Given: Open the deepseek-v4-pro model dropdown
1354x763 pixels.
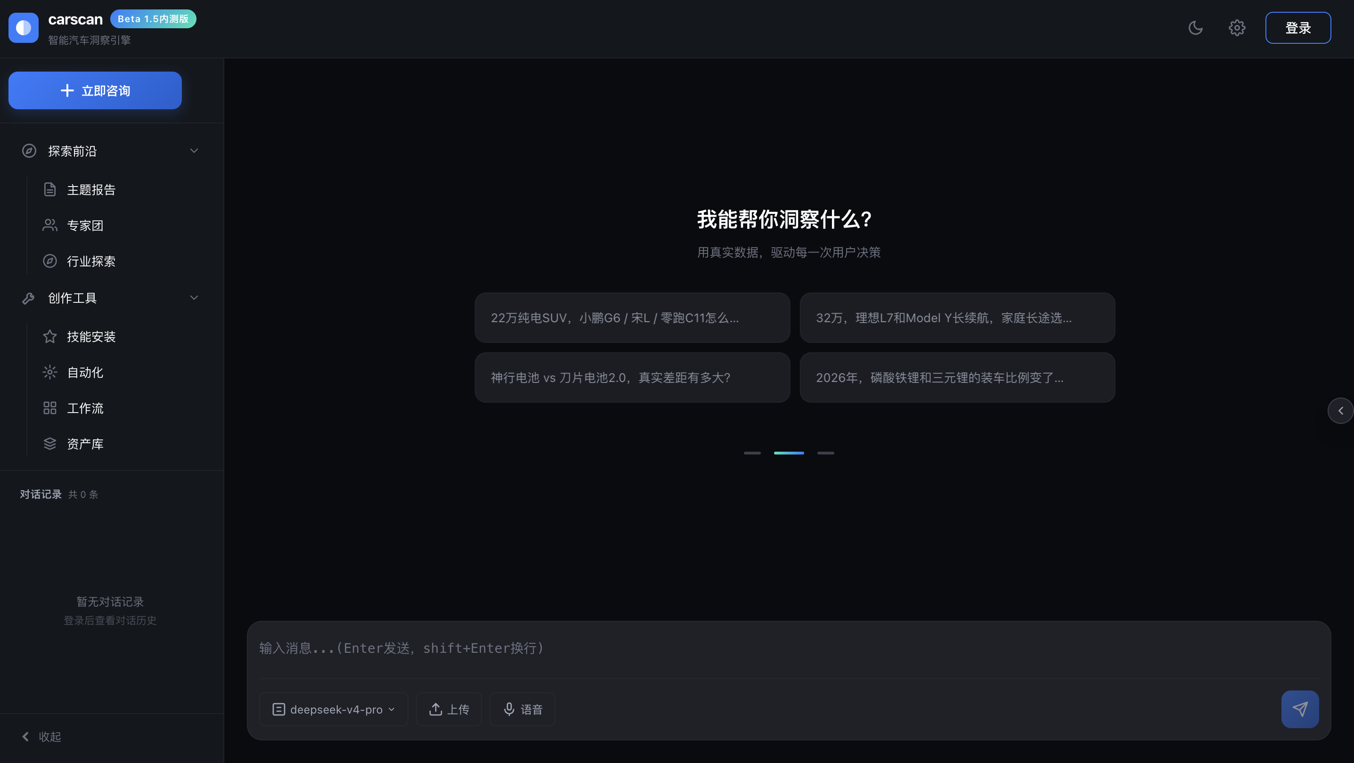Looking at the screenshot, I should [x=334, y=709].
